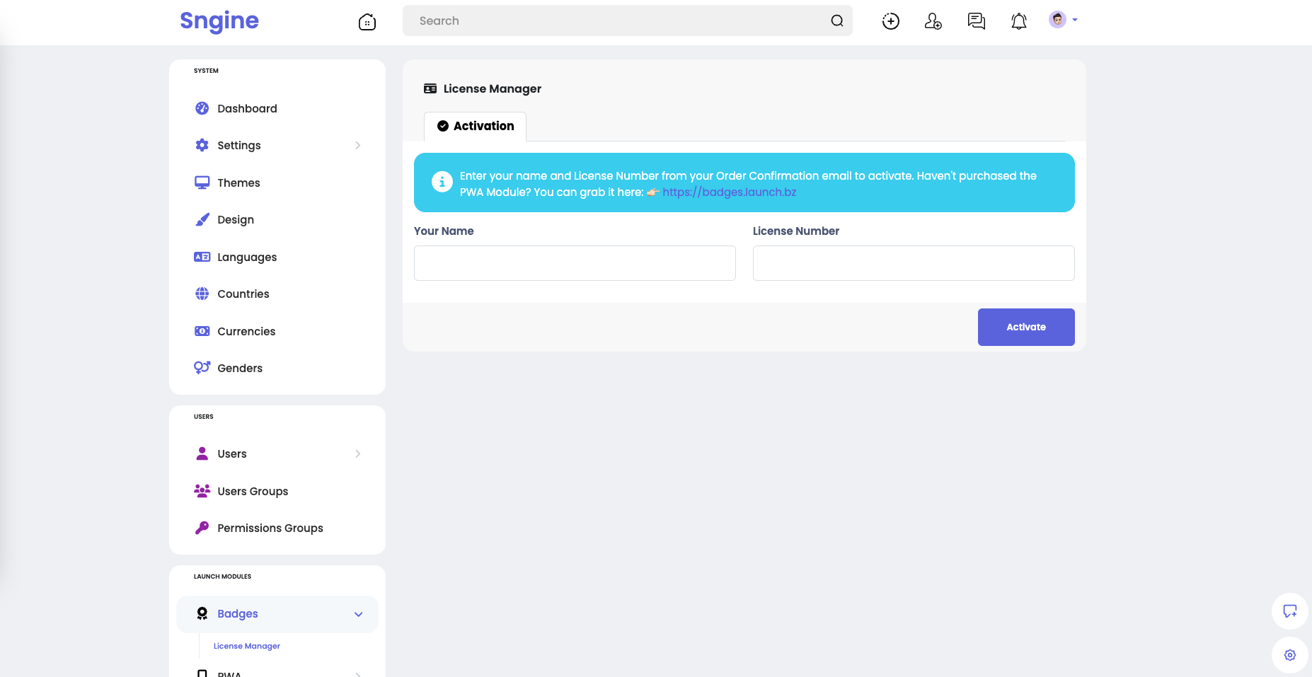Click the Your Name input field
Image resolution: width=1312 pixels, height=677 pixels.
click(x=575, y=263)
